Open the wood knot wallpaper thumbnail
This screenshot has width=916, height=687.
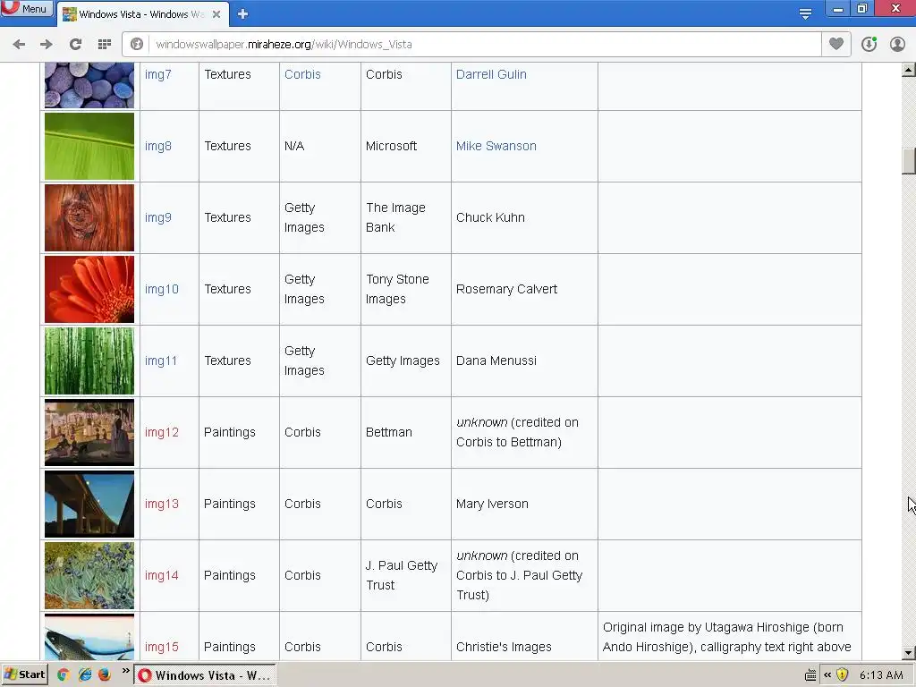point(89,218)
